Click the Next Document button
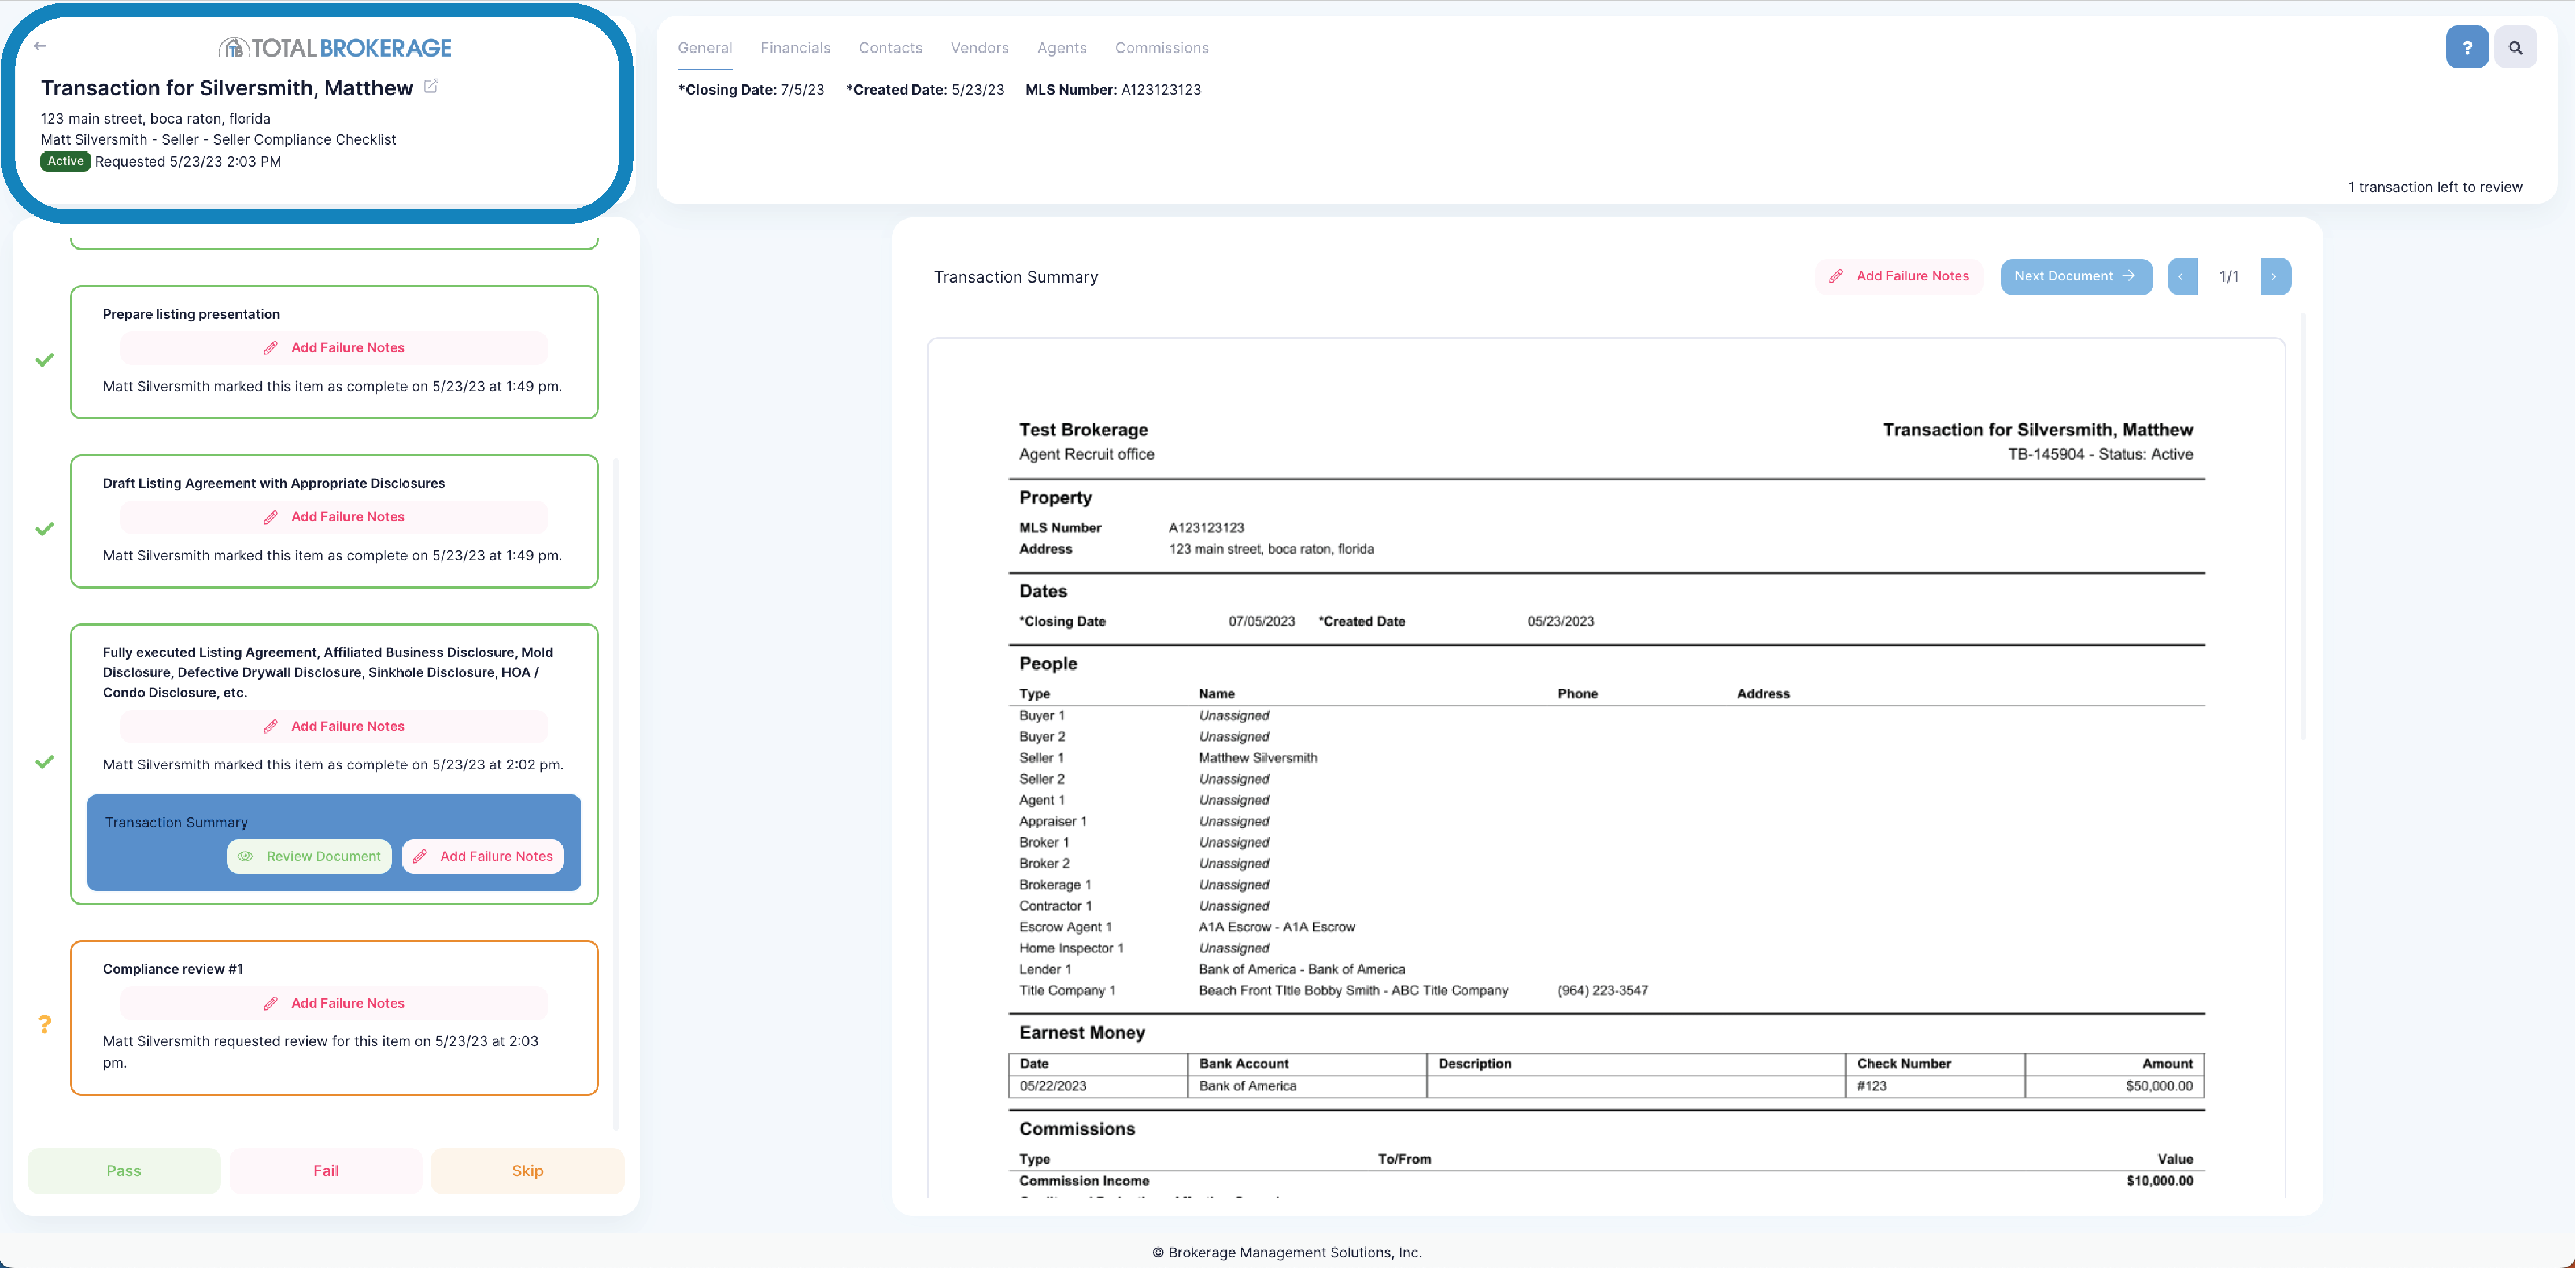2576x1269 pixels. coord(2075,277)
